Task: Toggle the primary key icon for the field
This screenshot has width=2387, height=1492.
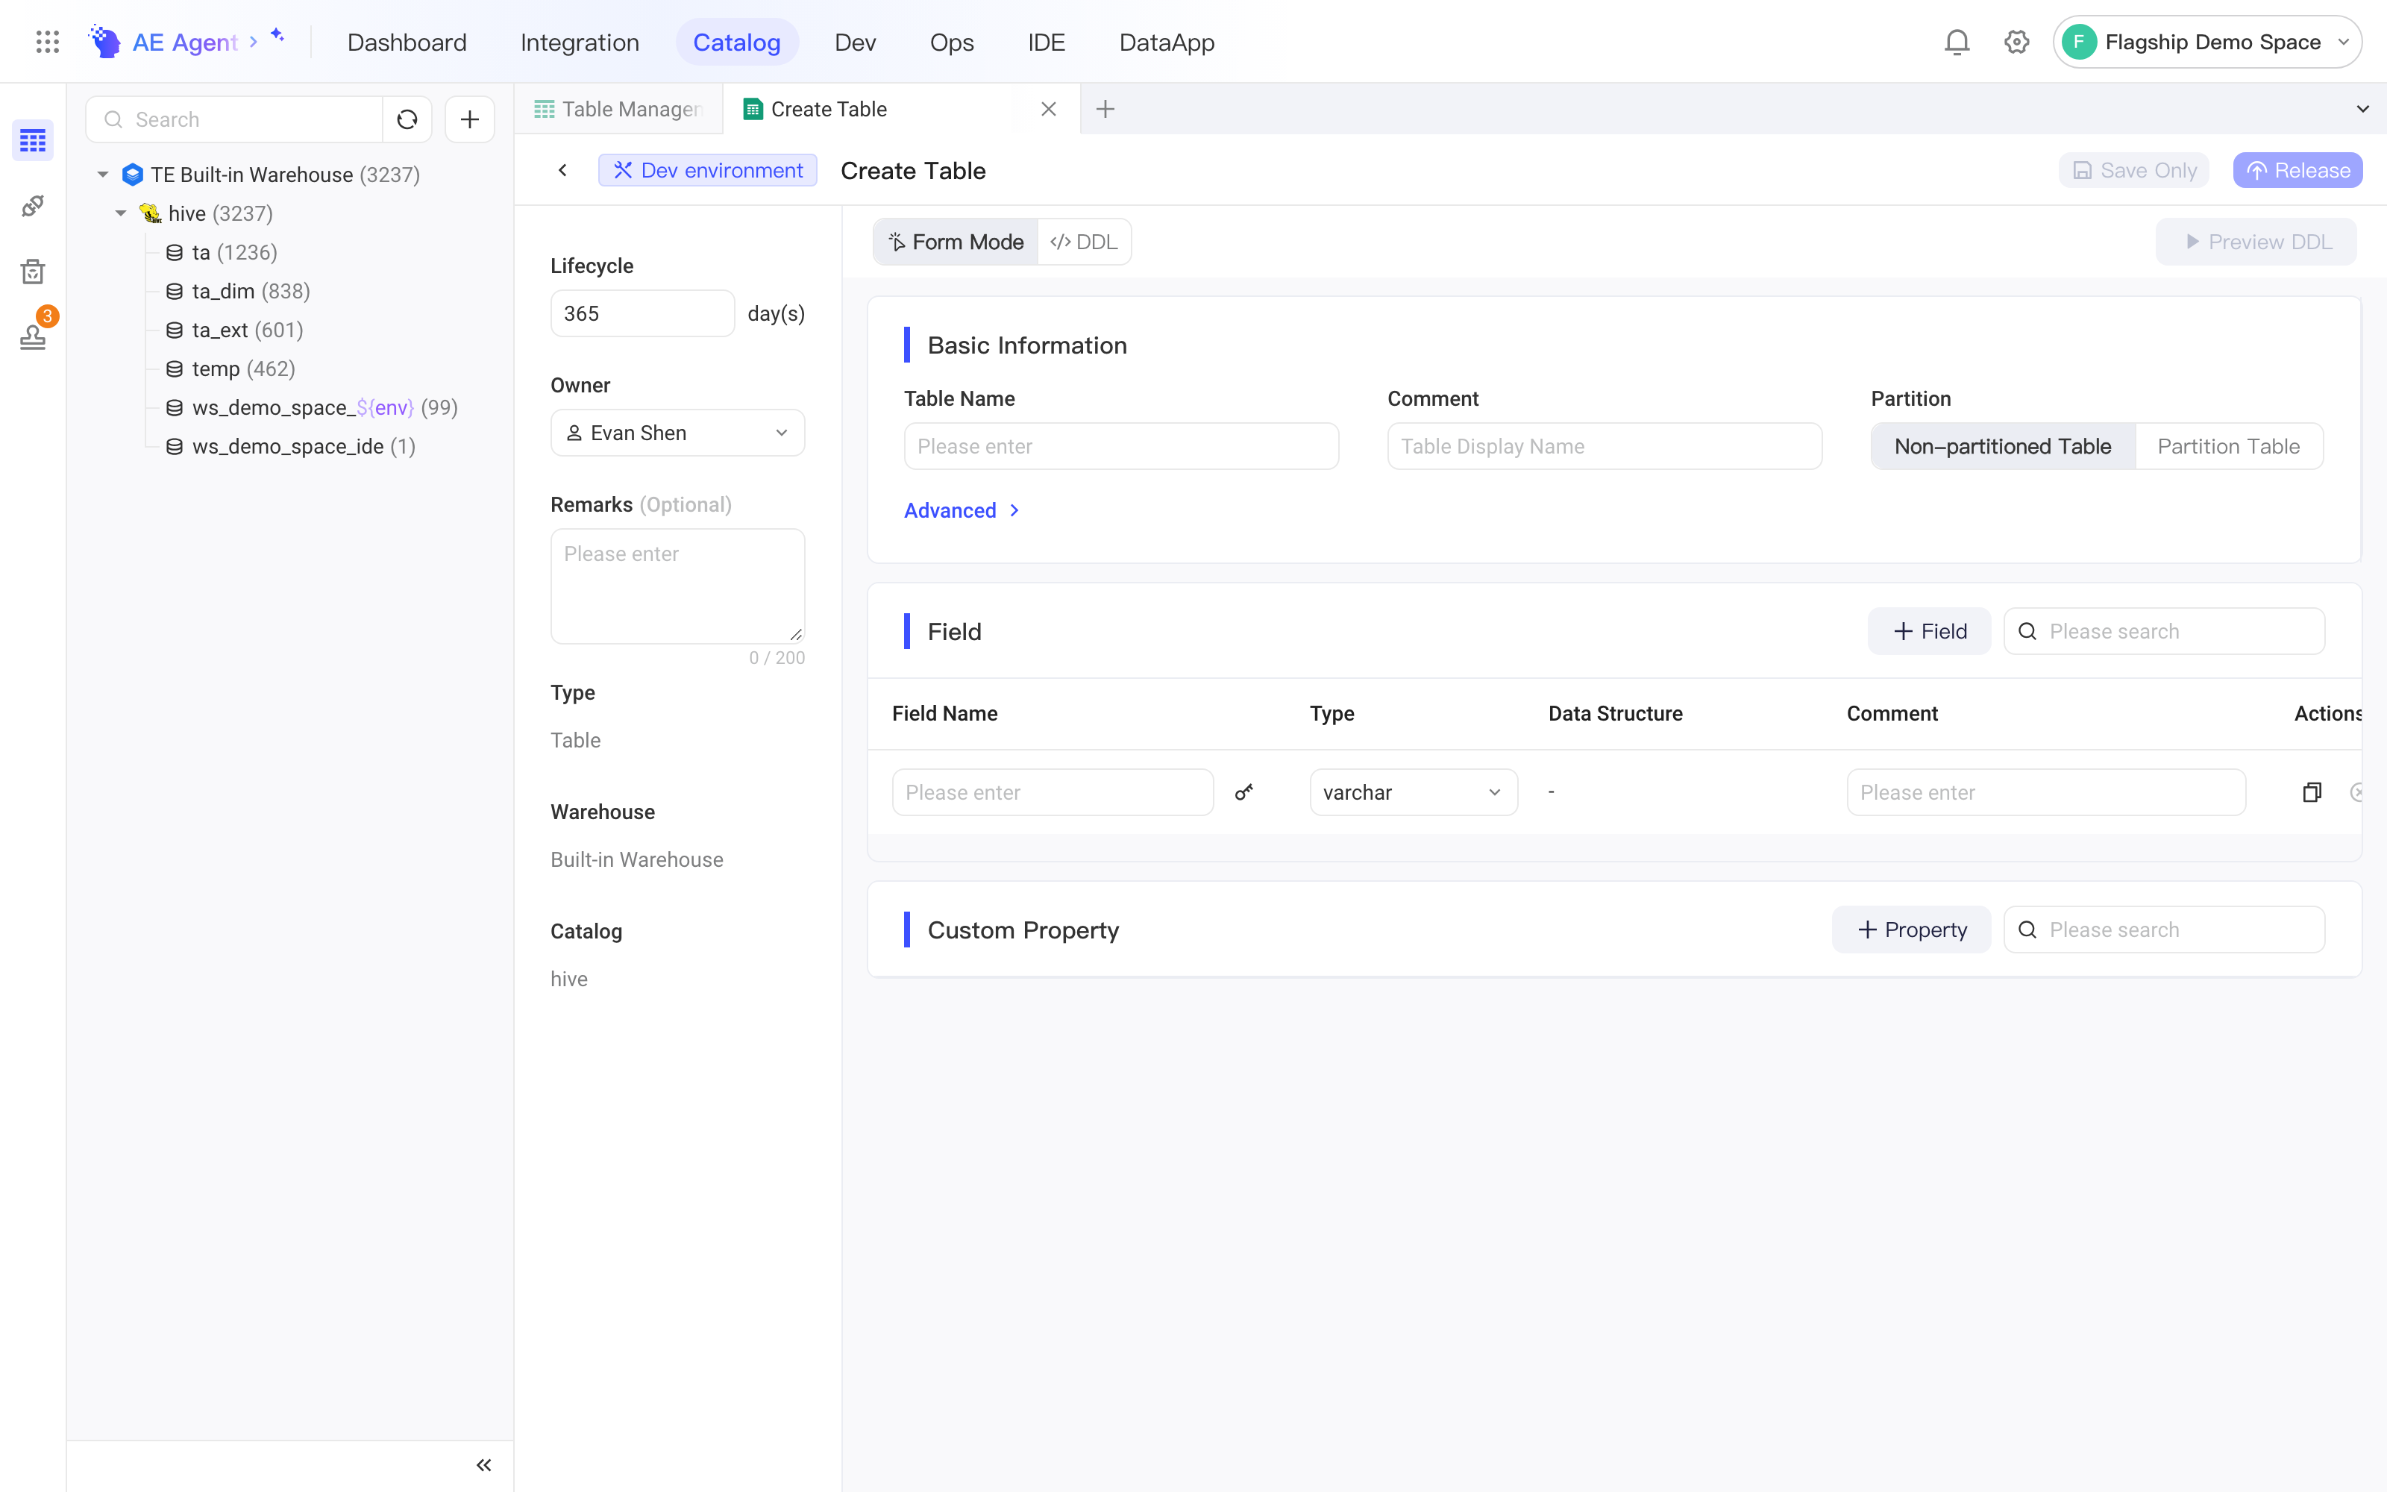Action: [1243, 792]
